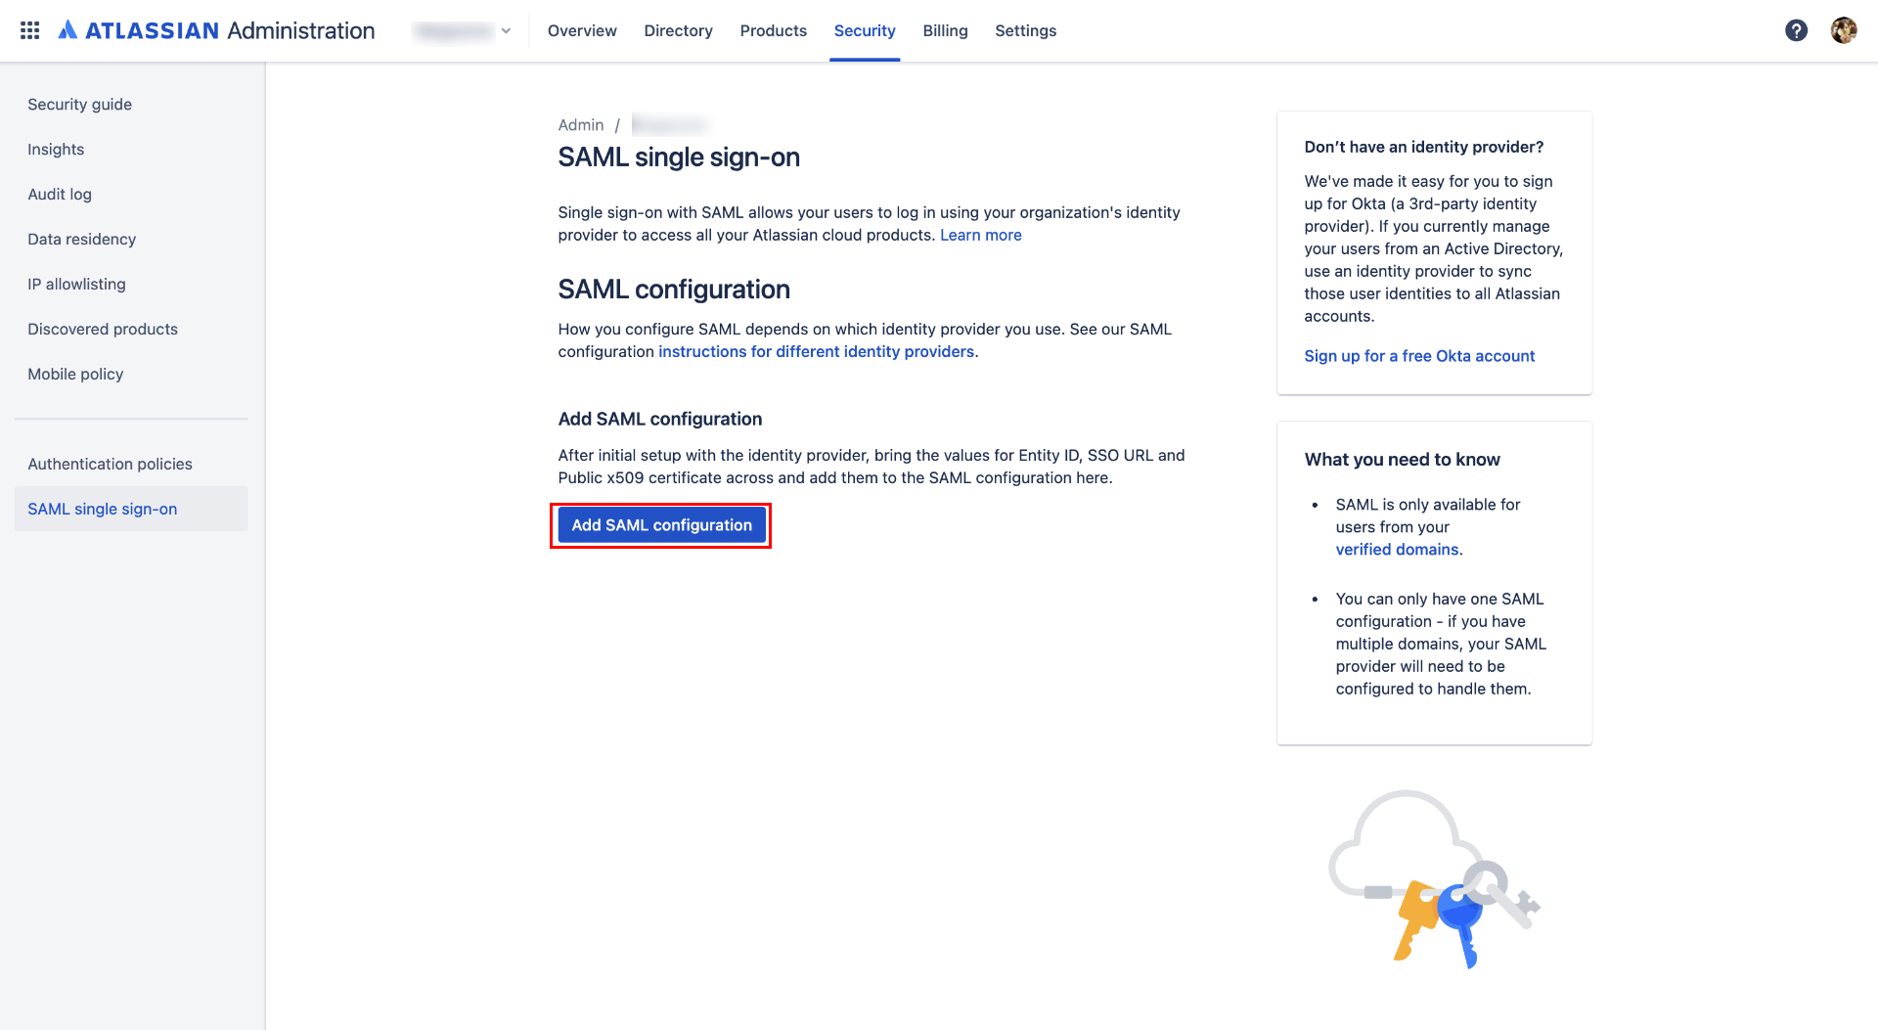Screen dimensions: 1878x1030
Task: Open the Help question mark icon
Action: pyautogui.click(x=1796, y=30)
